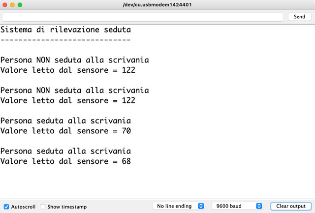This screenshot has height=213, width=315.
Task: Disable the Autoscroll checkbox
Action: 6,207
